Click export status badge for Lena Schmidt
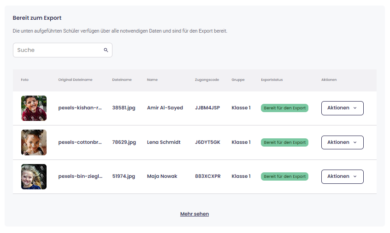Viewport: 390px width, 233px height. pyautogui.click(x=284, y=142)
